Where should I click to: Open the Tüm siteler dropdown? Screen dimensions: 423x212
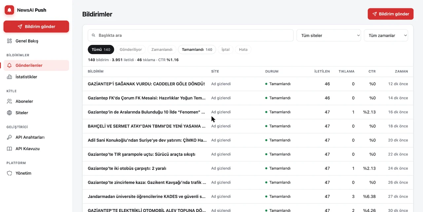[x=329, y=35]
